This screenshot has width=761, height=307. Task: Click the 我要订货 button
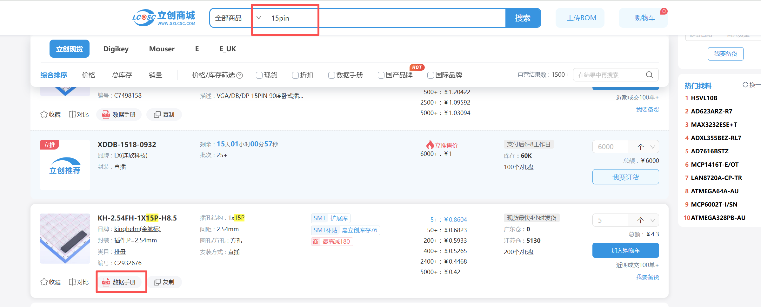pos(625,177)
